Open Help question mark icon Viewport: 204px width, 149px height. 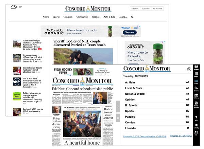[x=196, y=118]
